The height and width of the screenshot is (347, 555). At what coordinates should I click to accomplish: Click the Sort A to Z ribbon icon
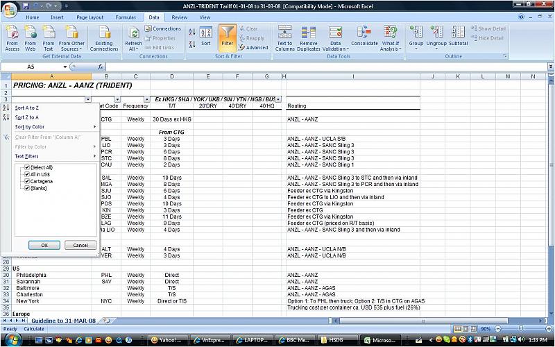click(189, 31)
